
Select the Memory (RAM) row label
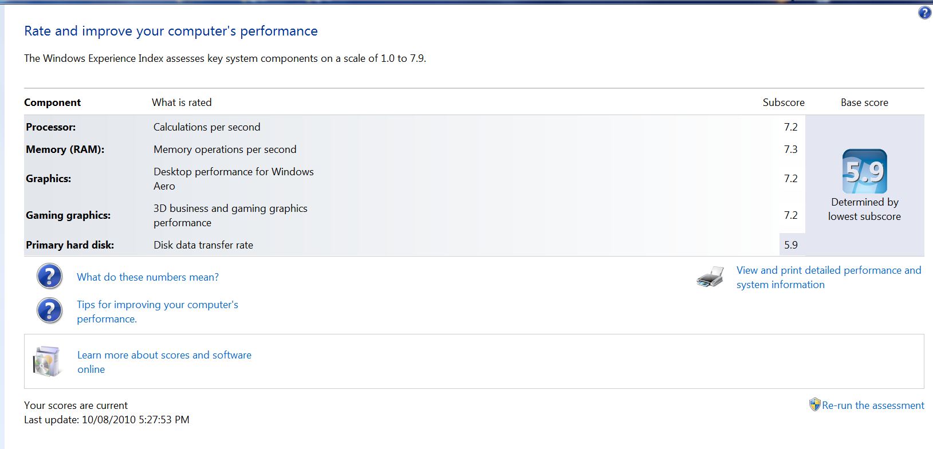click(x=65, y=149)
